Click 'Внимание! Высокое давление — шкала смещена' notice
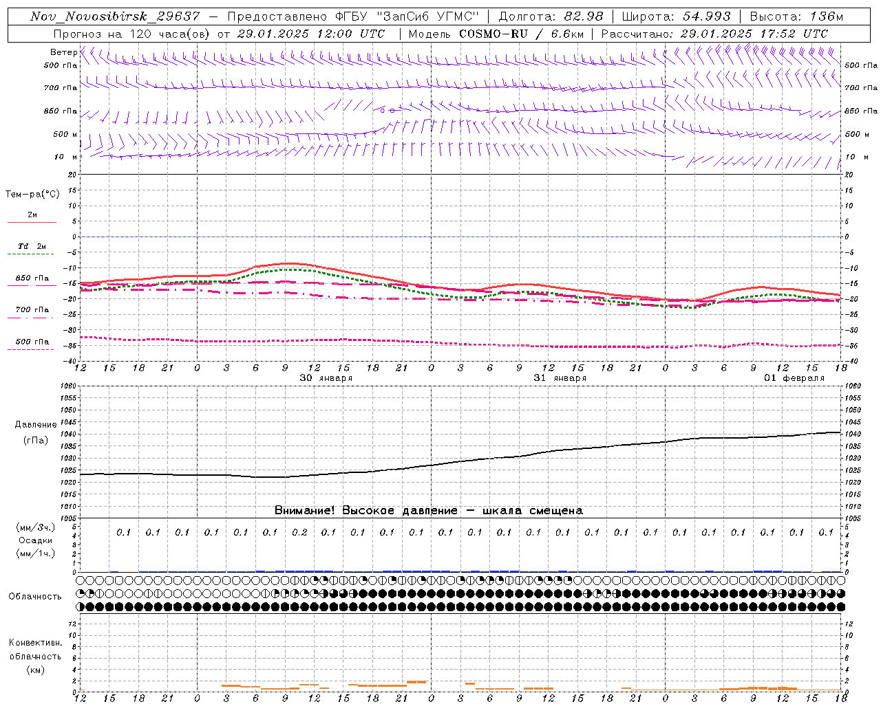The width and height of the screenshot is (881, 704). point(429,511)
